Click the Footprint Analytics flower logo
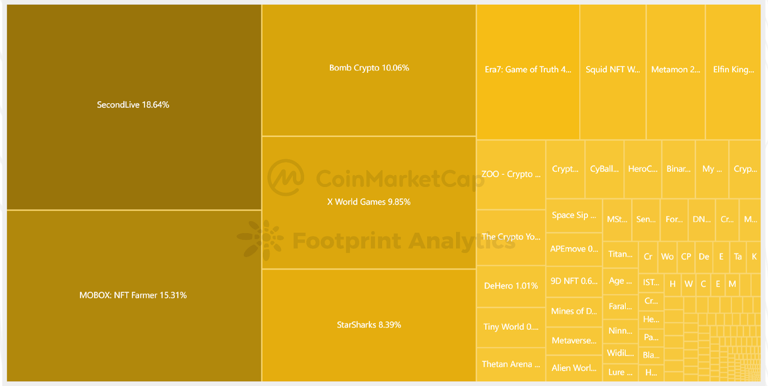 coord(262,239)
